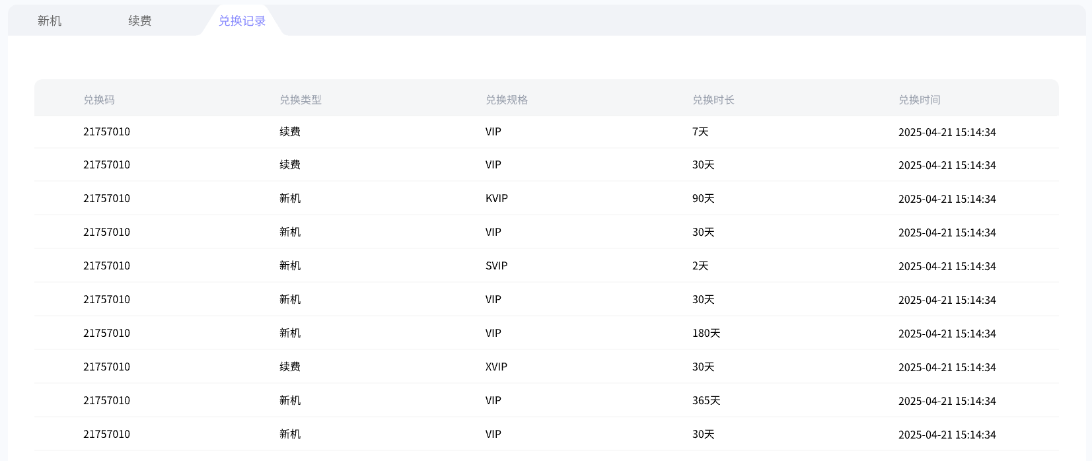Image resolution: width=1092 pixels, height=461 pixels.
Task: Select the 兑换记录 tab
Action: tap(242, 21)
